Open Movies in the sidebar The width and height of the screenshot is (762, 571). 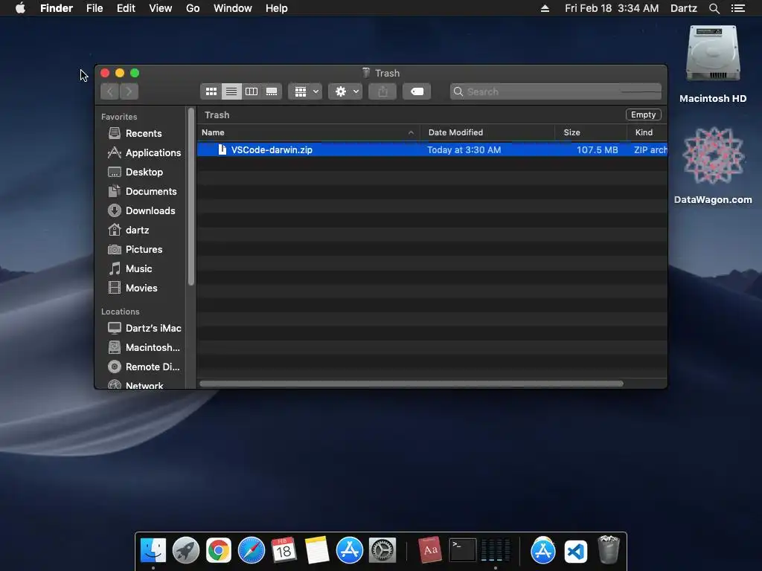pyautogui.click(x=141, y=288)
